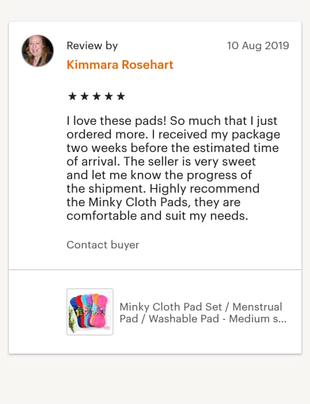The image size is (310, 404).
Task: Open Kimmara Rosehart's profile link
Action: click(120, 65)
